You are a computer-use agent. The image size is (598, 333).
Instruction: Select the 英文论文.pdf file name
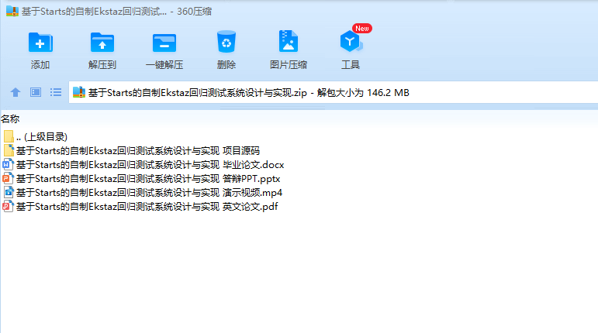[147, 207]
